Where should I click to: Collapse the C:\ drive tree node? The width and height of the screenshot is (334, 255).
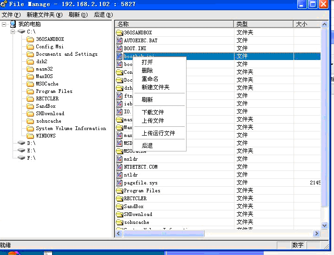tap(13, 32)
